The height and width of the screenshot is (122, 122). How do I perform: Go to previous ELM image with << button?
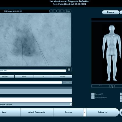tap(53, 11)
